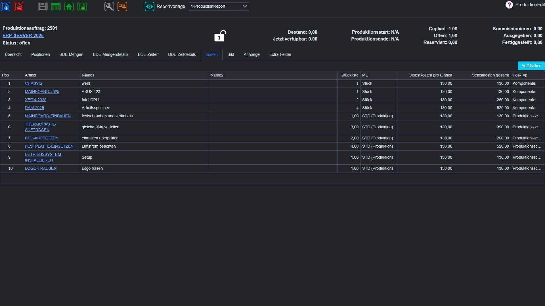
Task: Open the wrench tools icon
Action: [109, 6]
